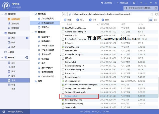This screenshot has width=159, height=114.
Task: Open 墙纸 wallpaper directory
Action: pos(42,63)
